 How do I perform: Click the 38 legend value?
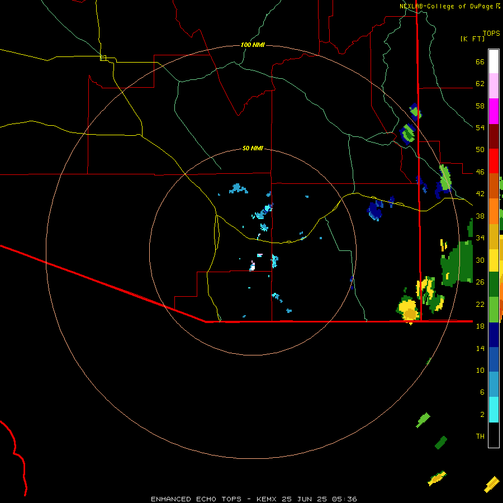(480, 216)
